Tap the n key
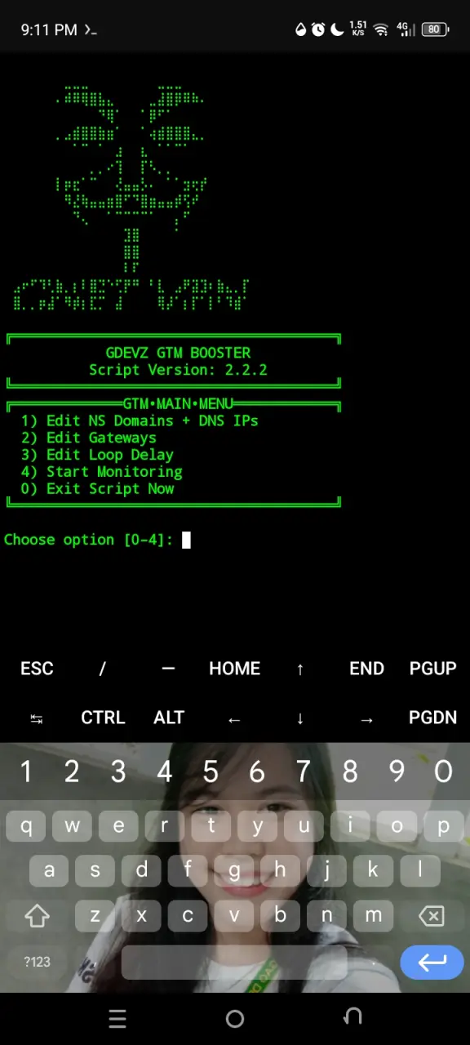 click(x=327, y=916)
